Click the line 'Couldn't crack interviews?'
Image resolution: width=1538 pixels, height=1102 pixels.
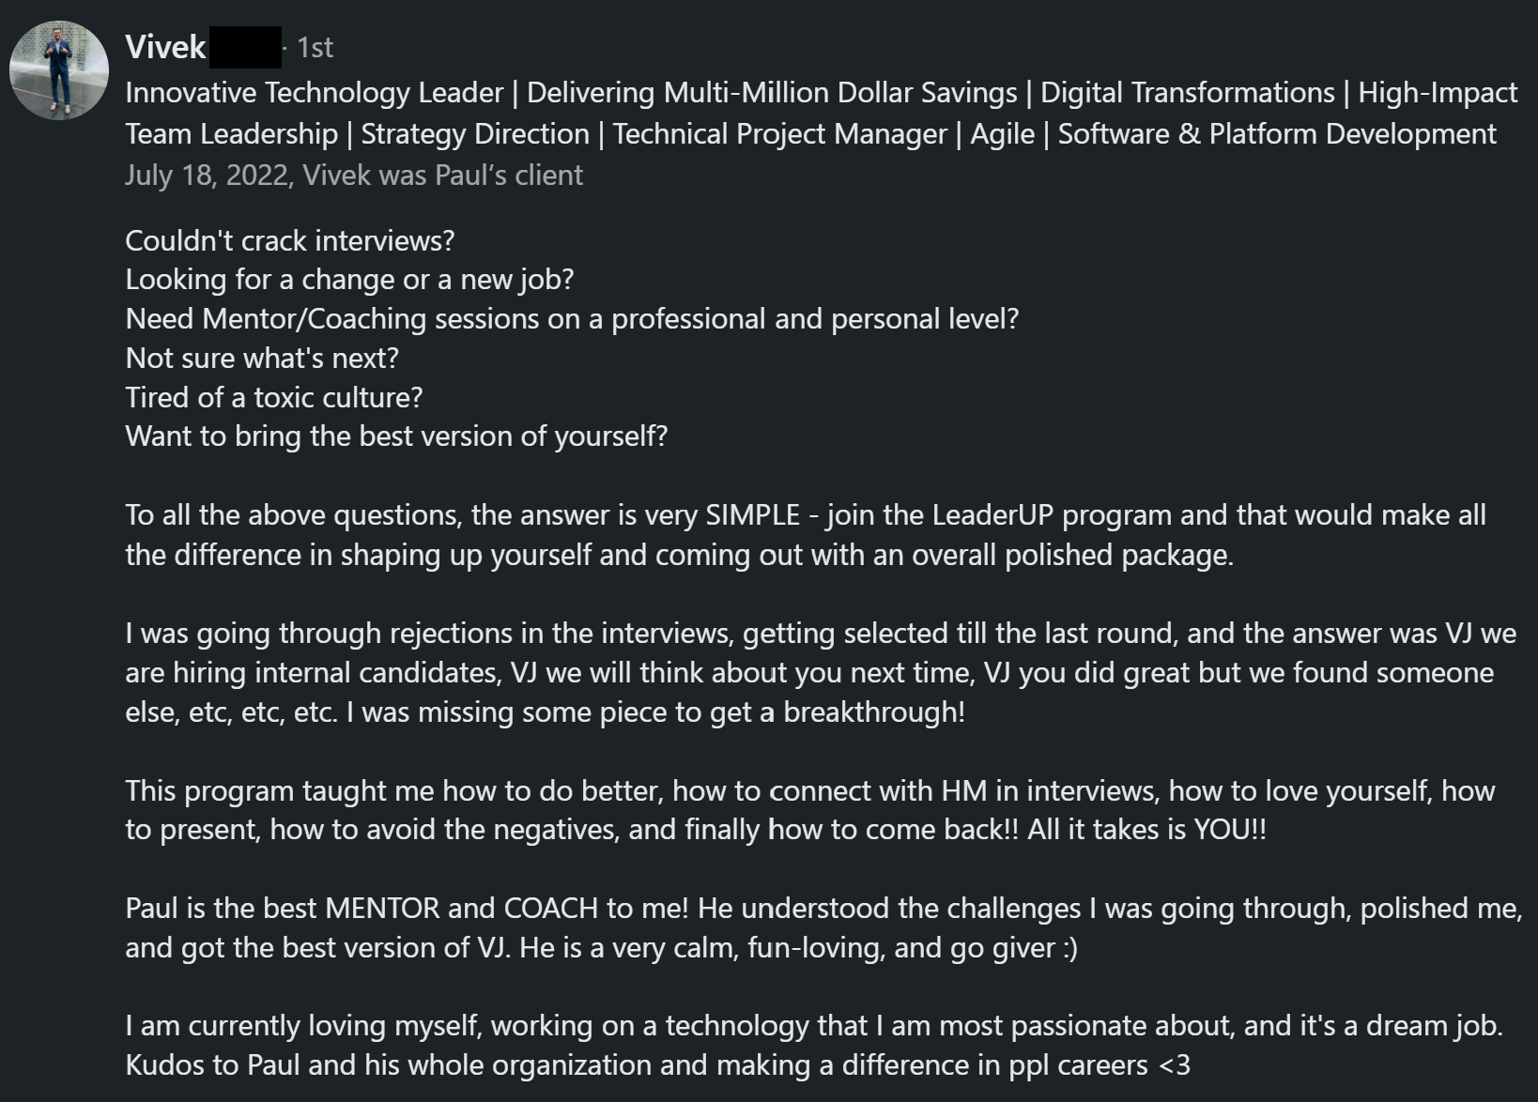(x=290, y=240)
